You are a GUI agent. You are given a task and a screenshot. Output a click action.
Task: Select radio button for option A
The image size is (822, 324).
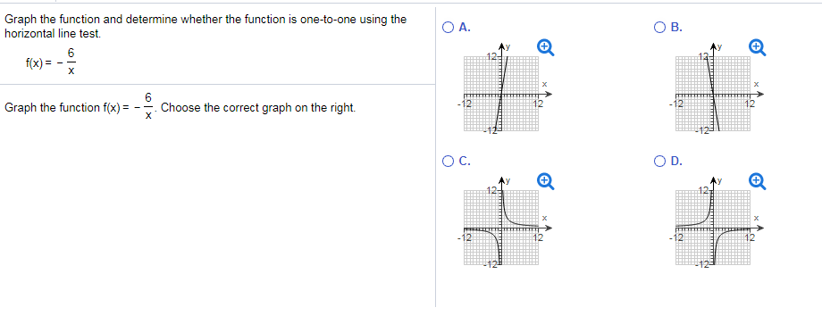448,28
